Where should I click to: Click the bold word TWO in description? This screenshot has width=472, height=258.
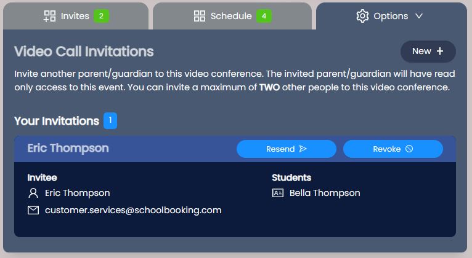(269, 87)
